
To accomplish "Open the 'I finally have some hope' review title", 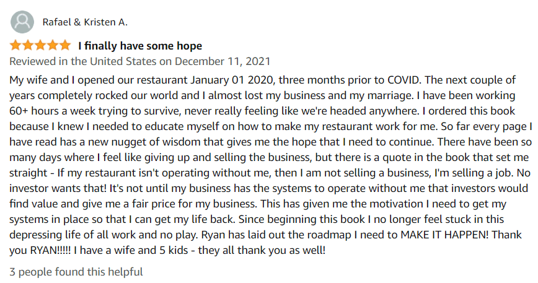I will [140, 46].
